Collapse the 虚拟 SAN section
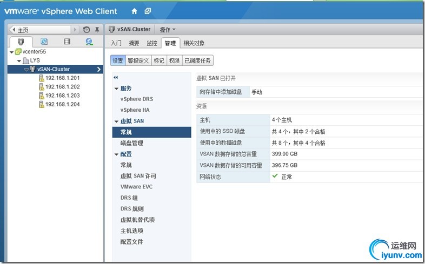This screenshot has width=425, height=264. coord(116,121)
